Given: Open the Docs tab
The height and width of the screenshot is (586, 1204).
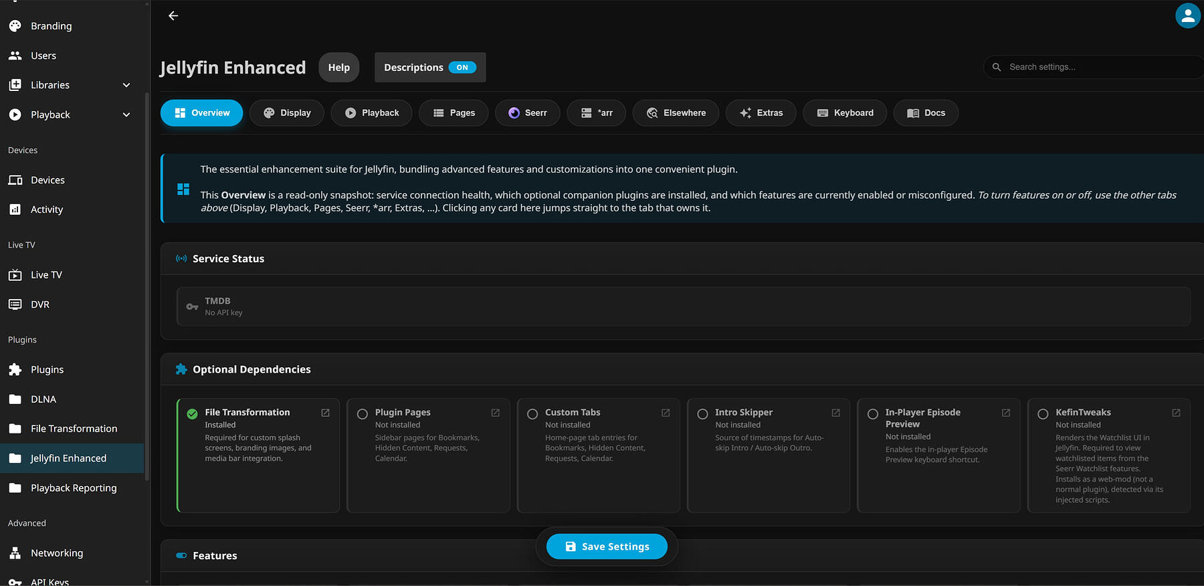Looking at the screenshot, I should [x=926, y=113].
